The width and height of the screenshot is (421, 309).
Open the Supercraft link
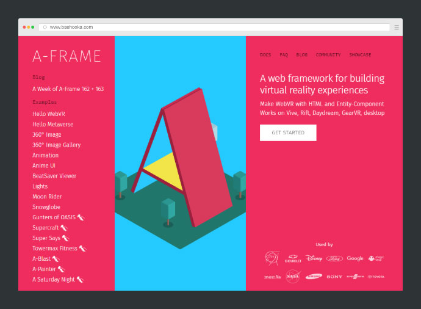coord(45,228)
